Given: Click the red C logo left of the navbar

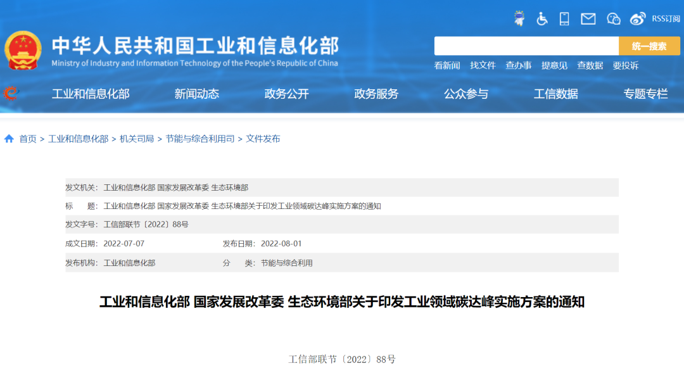Looking at the screenshot, I should [9, 92].
